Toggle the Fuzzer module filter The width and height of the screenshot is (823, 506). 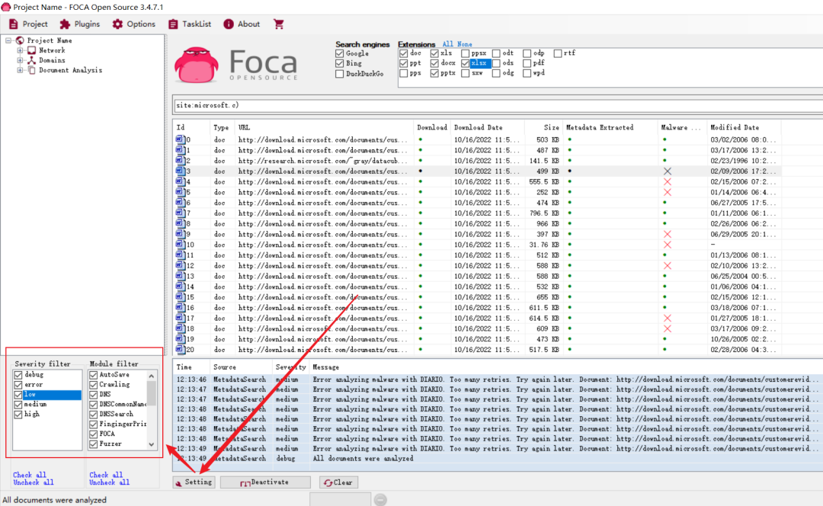[x=94, y=444]
